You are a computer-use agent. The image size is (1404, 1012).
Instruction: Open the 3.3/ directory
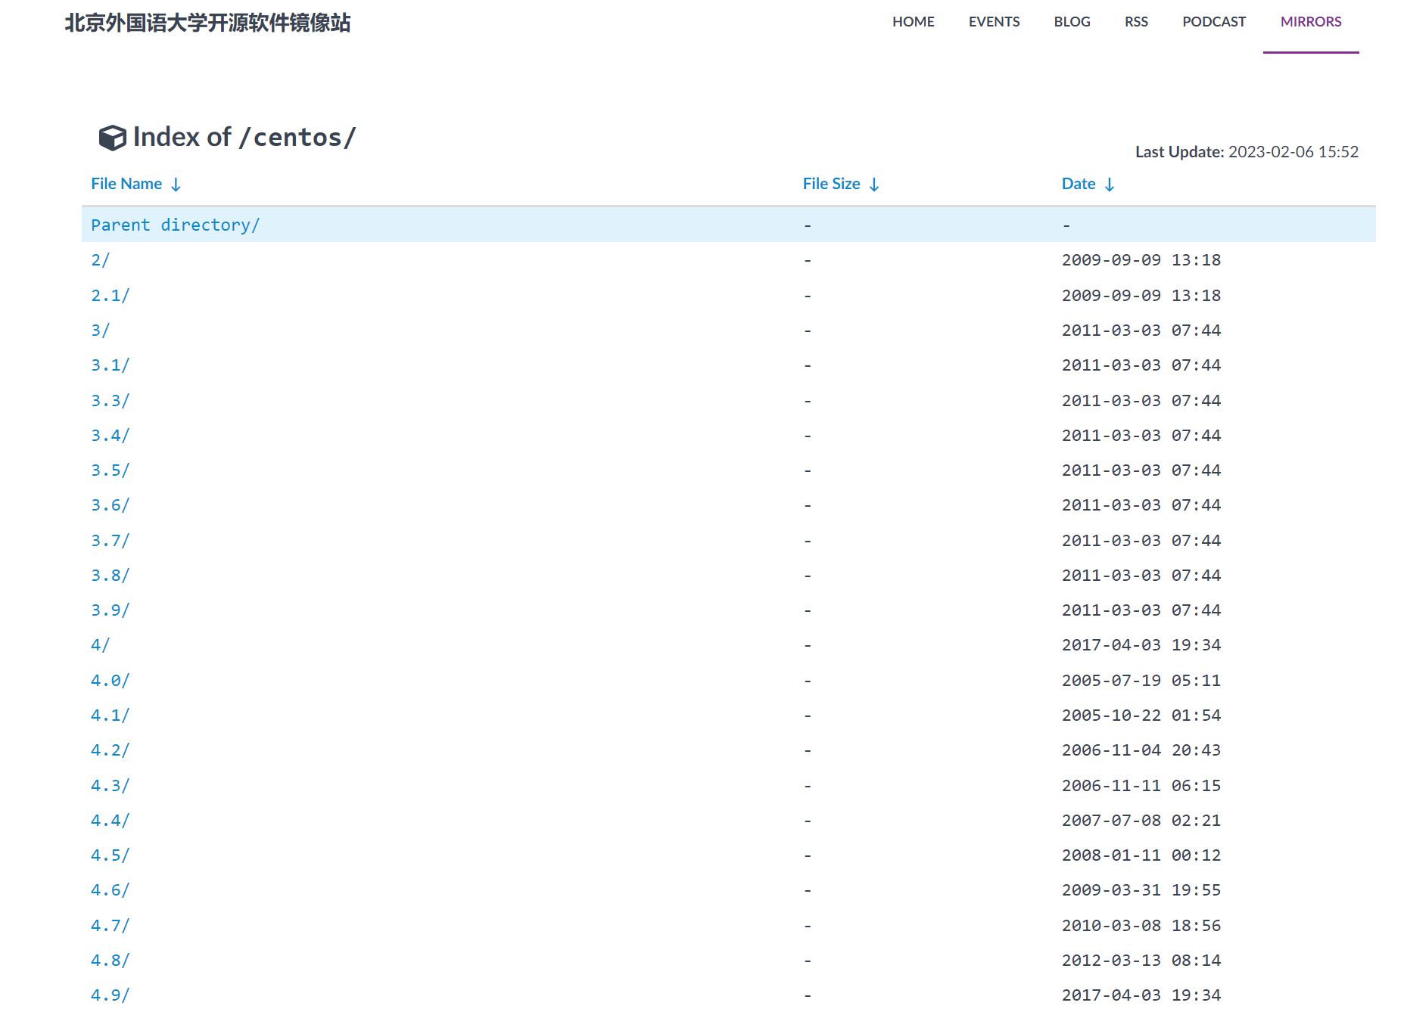point(111,401)
